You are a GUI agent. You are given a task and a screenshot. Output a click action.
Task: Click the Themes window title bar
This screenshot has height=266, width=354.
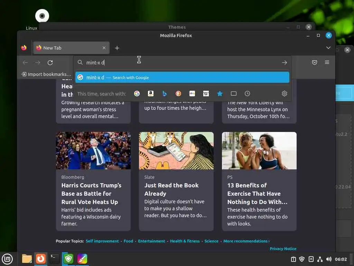[x=177, y=27]
